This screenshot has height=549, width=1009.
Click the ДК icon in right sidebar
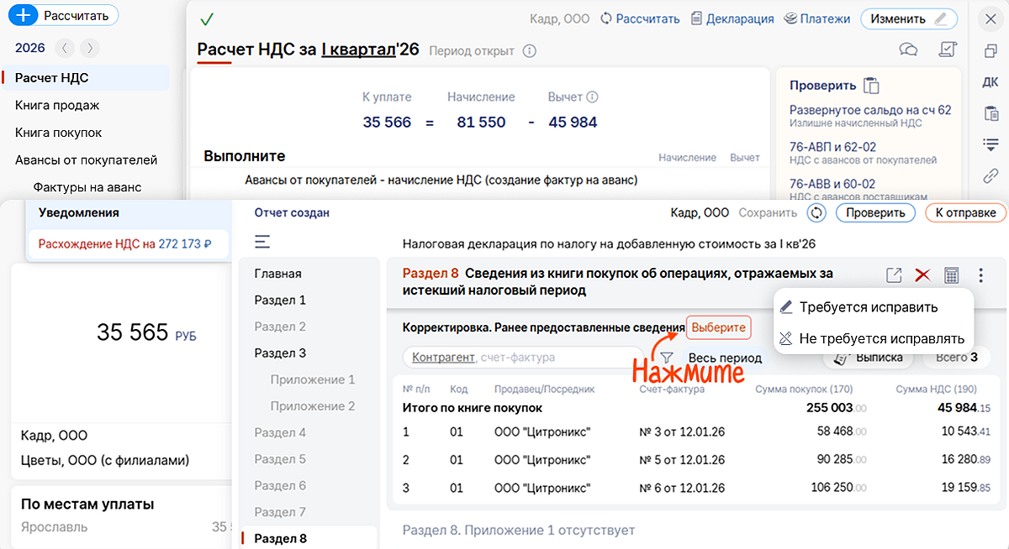(x=991, y=81)
